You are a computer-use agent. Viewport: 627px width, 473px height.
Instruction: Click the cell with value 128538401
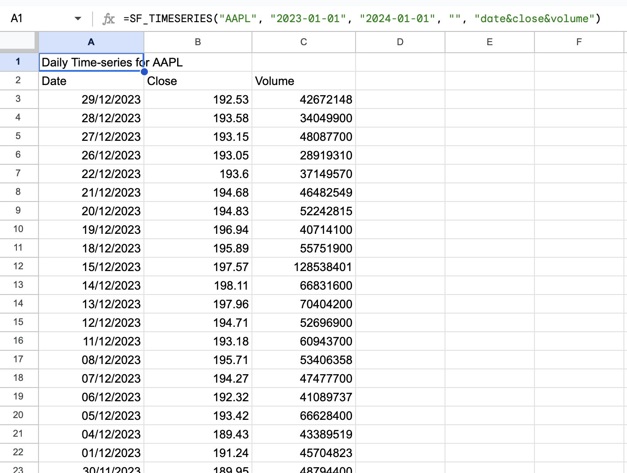[x=304, y=267]
